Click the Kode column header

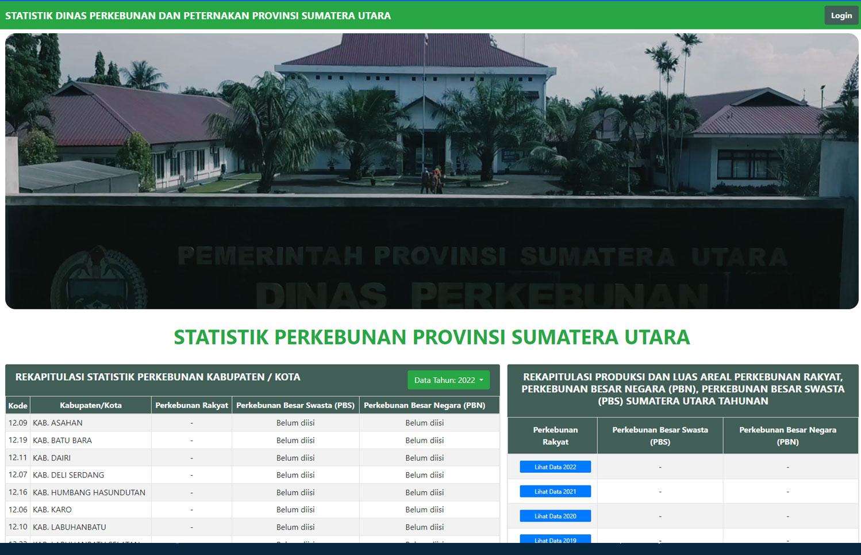coord(18,405)
